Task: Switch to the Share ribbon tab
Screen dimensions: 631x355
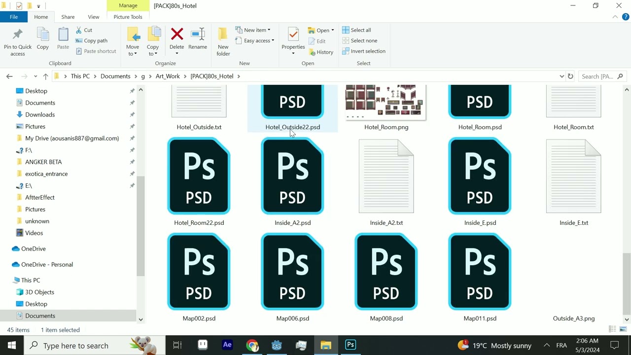Action: [68, 17]
